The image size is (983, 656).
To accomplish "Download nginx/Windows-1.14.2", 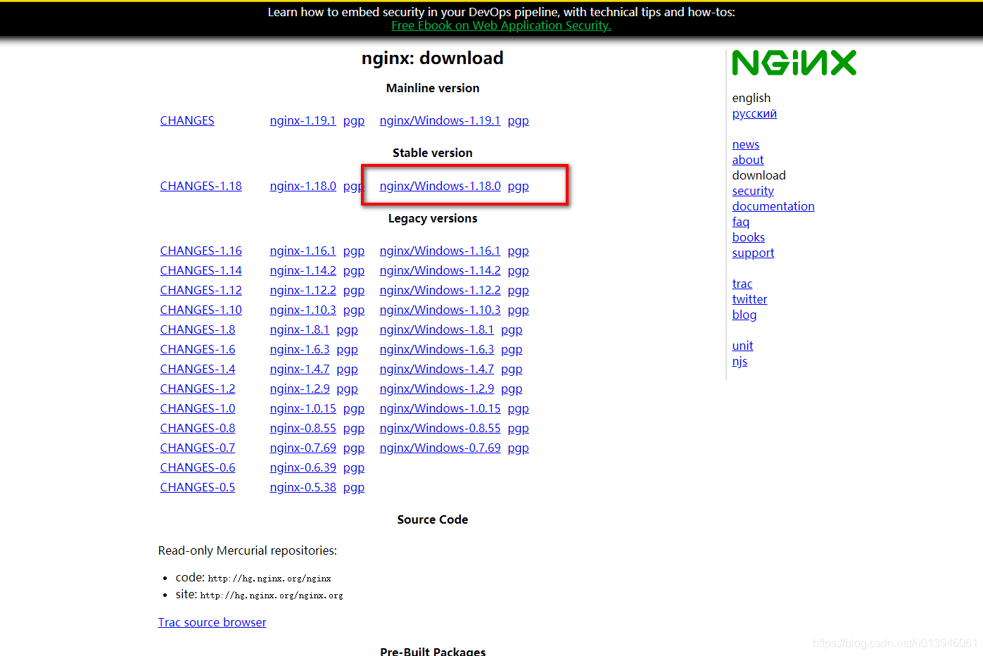I will [440, 270].
